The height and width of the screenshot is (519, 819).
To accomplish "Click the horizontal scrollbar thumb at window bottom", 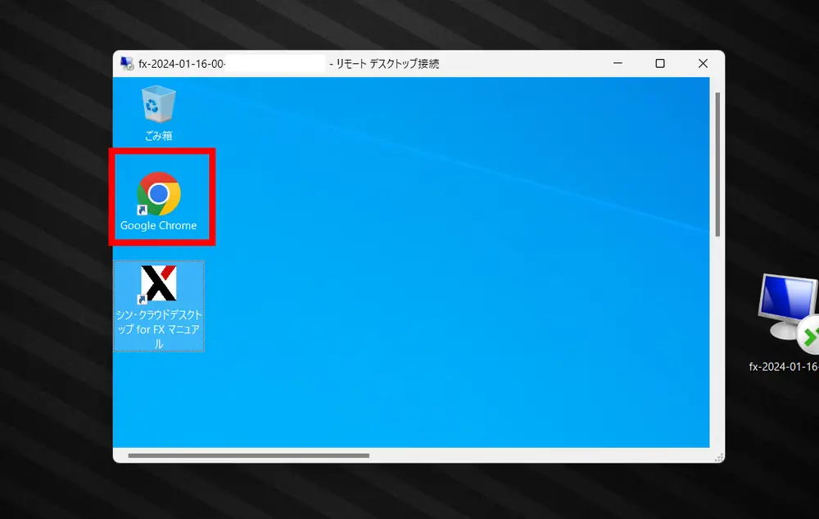I will tap(248, 455).
